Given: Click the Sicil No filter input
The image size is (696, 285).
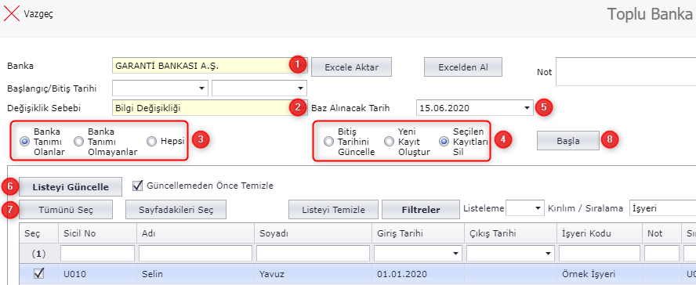Looking at the screenshot, I should [98, 254].
